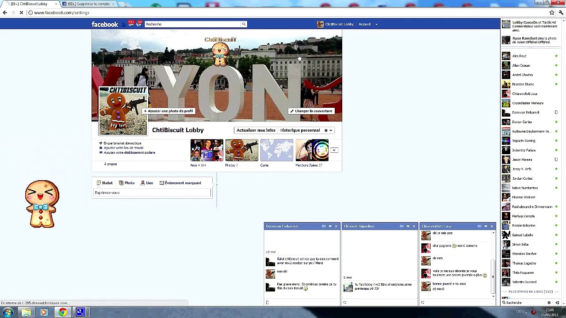The height and width of the screenshot is (318, 566).
Task: Open chat with Dorian Cartier
Action: [530, 122]
